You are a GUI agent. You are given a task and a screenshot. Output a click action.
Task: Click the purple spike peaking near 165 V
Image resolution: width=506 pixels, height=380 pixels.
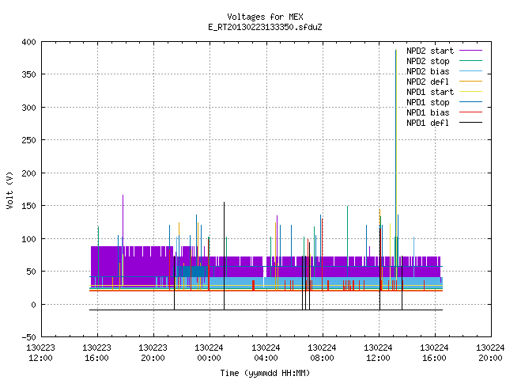tap(123, 220)
